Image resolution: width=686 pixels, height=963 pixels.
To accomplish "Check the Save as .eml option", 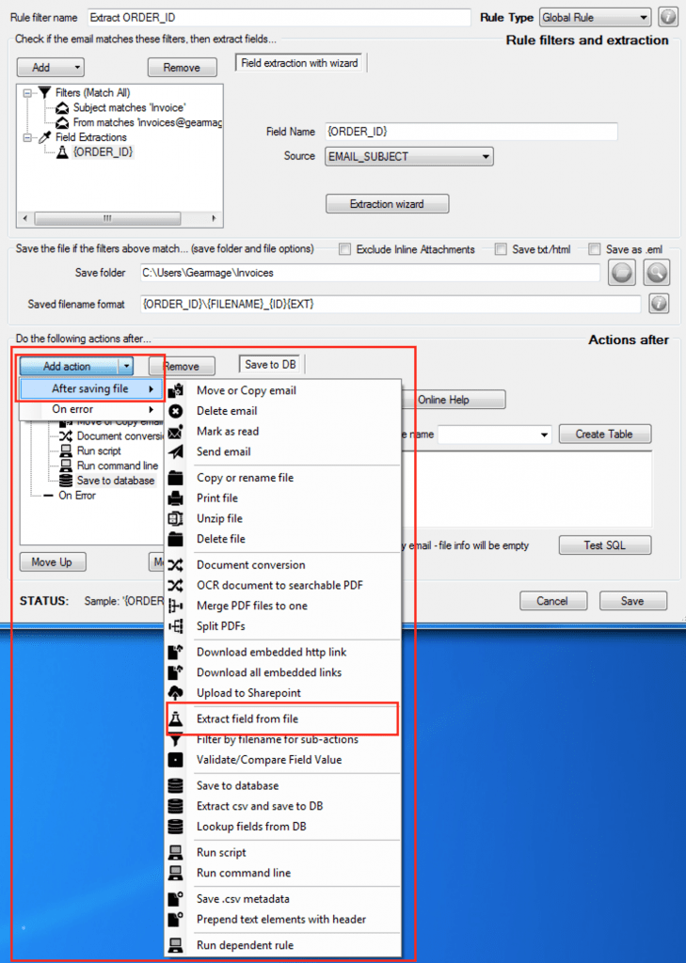I will [594, 249].
